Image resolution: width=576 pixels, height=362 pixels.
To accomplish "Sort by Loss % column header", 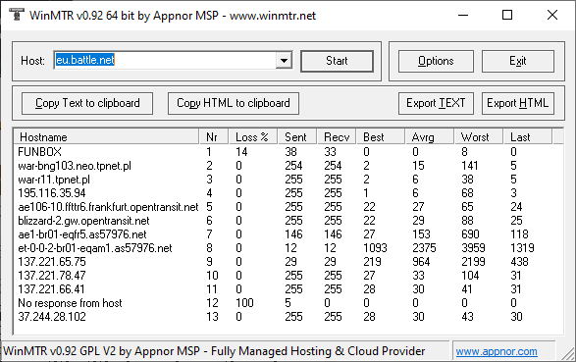I will (253, 137).
